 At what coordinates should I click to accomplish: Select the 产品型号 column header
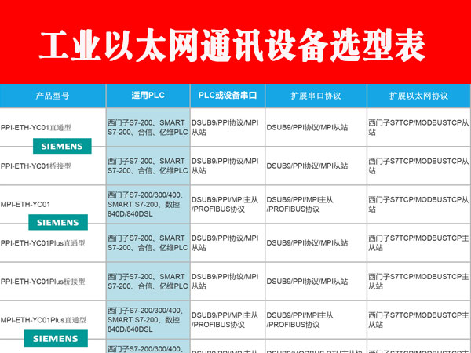(x=53, y=96)
